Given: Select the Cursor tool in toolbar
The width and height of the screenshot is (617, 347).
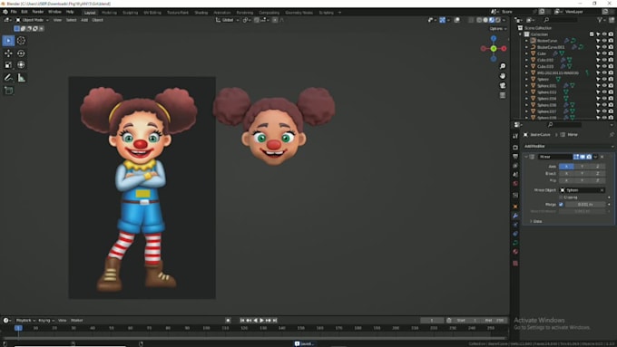Looking at the screenshot, I should pos(21,41).
